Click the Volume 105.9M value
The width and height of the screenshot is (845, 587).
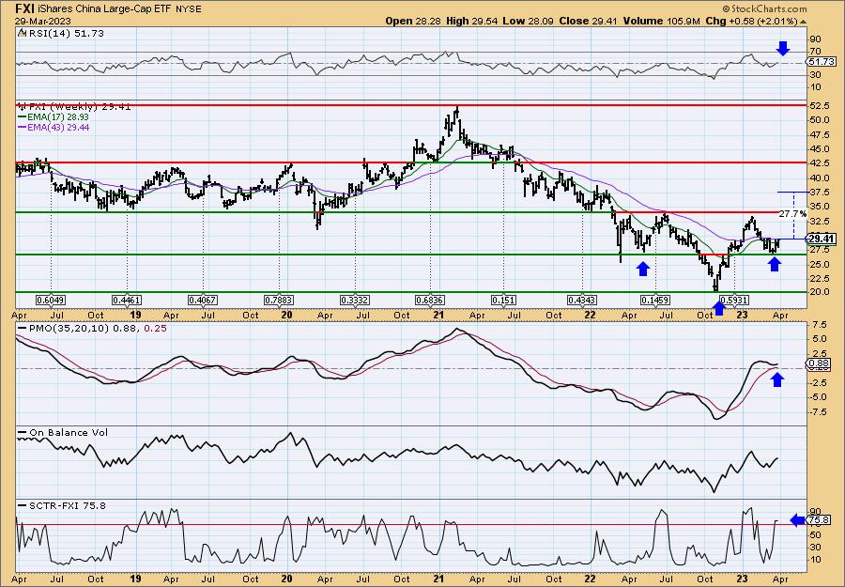click(661, 21)
